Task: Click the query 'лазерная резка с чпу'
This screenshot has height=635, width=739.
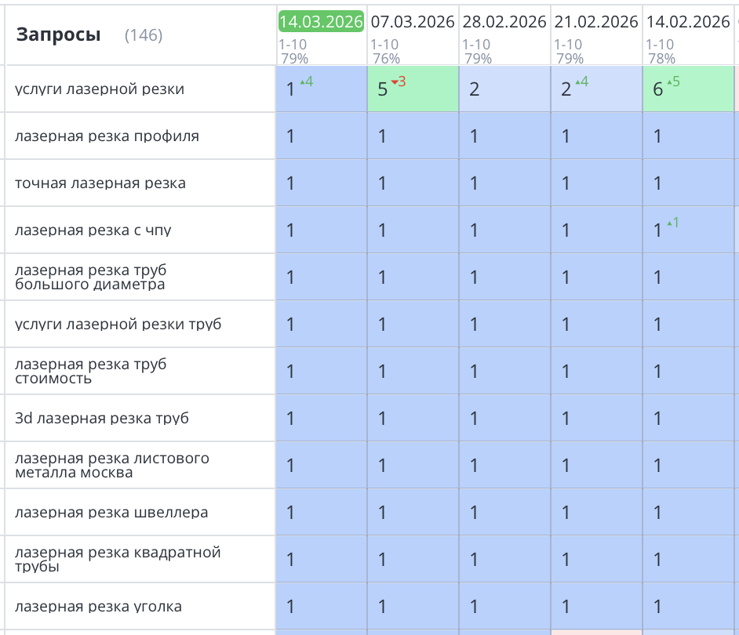Action: (93, 230)
